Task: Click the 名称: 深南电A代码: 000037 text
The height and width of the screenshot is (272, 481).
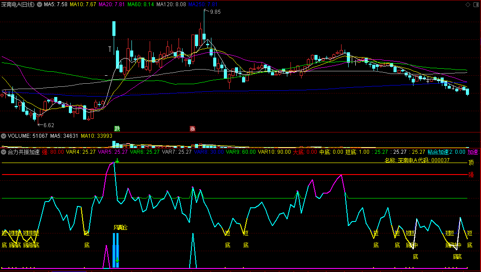Action: point(417,160)
